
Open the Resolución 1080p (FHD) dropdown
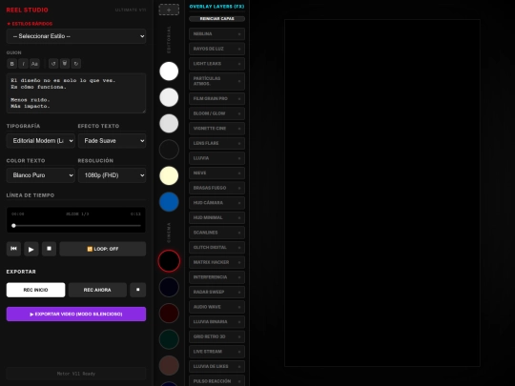[112, 175]
